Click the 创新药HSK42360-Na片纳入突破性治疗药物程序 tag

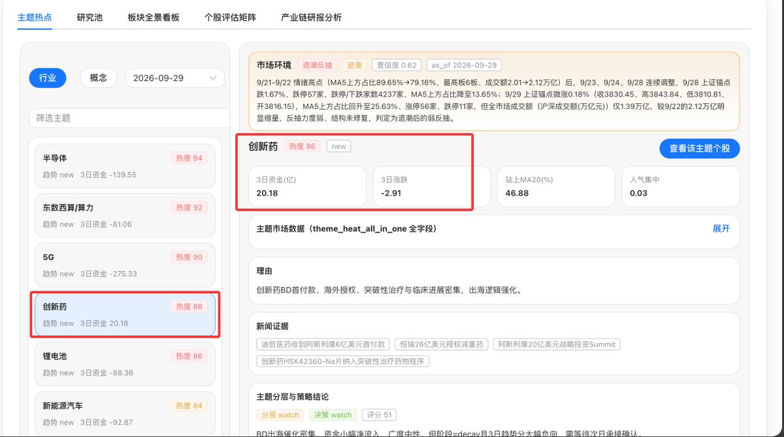(343, 361)
